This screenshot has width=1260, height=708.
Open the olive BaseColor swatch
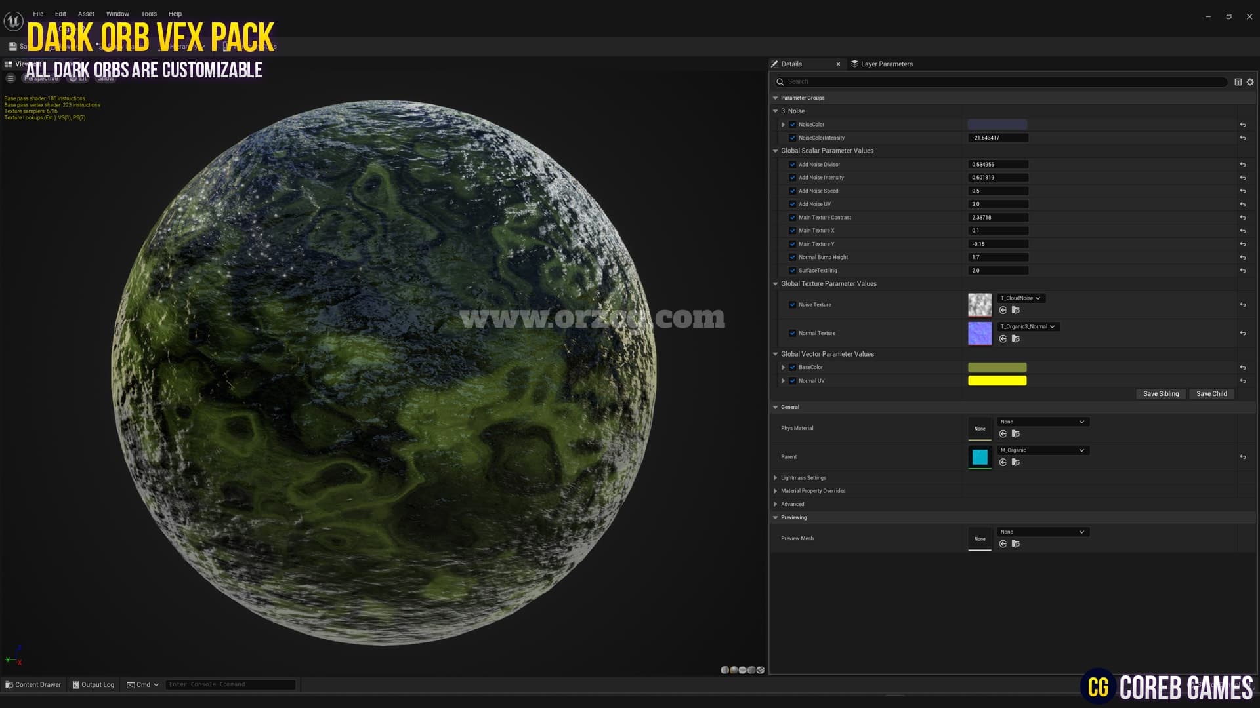click(997, 368)
